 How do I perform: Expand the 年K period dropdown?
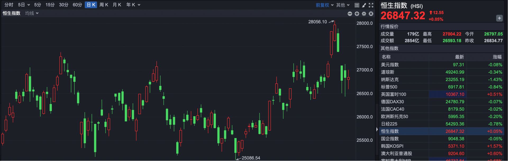point(133,5)
